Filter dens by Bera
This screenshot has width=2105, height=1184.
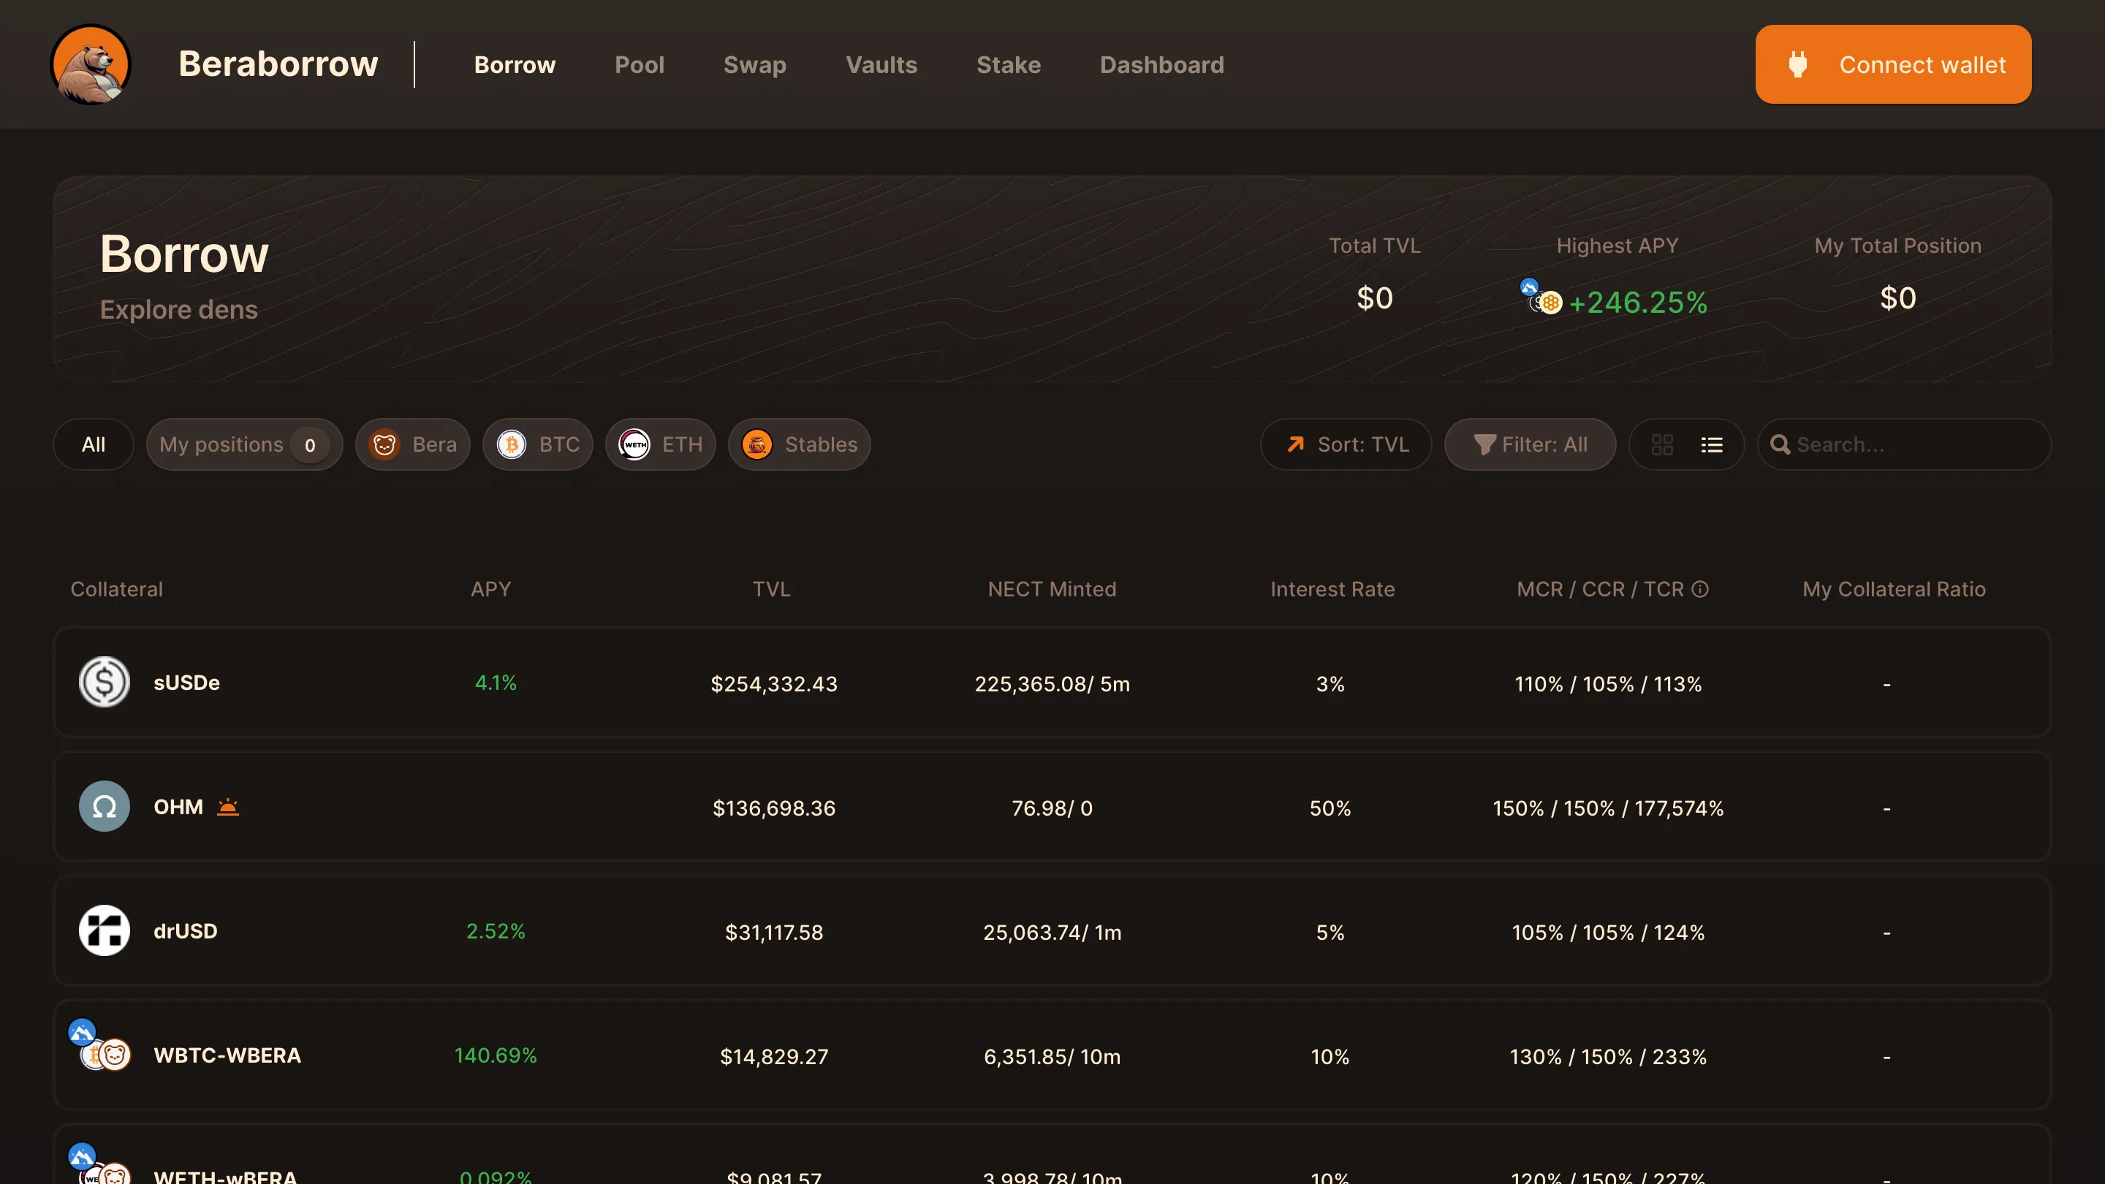coord(413,444)
